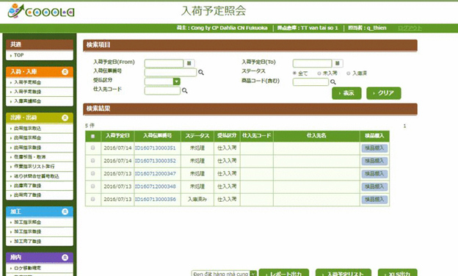Click 検品搬入 button for ID160713000356
This screenshot has height=276, width=458.
[374, 200]
